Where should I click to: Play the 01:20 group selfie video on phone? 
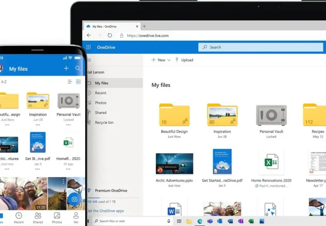click(24, 193)
